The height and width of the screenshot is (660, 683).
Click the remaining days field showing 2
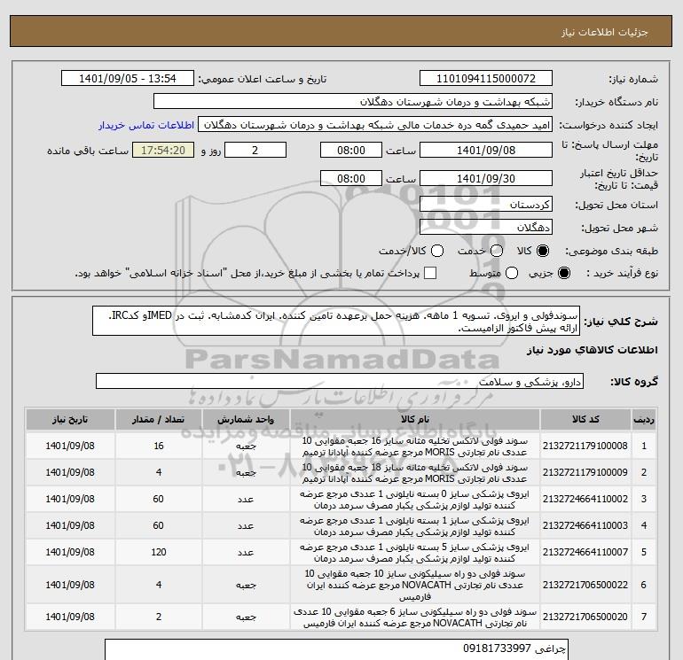pyautogui.click(x=255, y=151)
